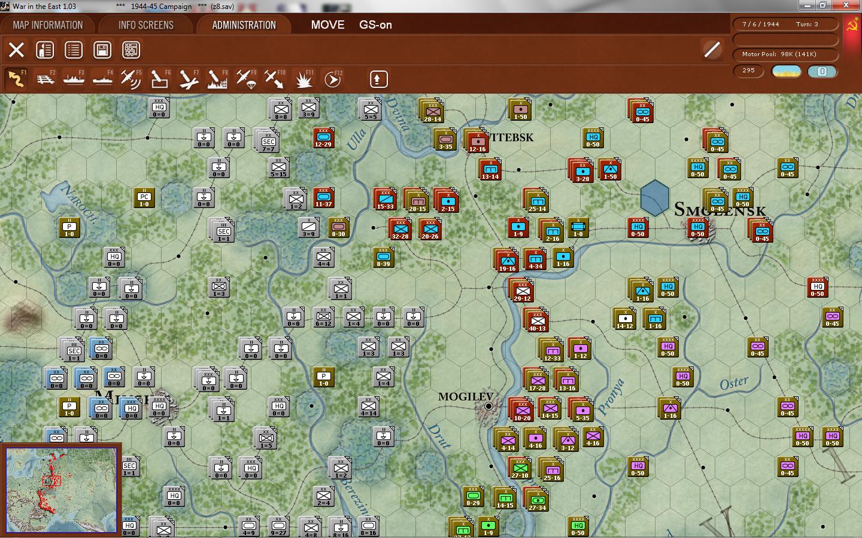Select the red 4-34 unit counter
This screenshot has height=538, width=862.
point(535,259)
